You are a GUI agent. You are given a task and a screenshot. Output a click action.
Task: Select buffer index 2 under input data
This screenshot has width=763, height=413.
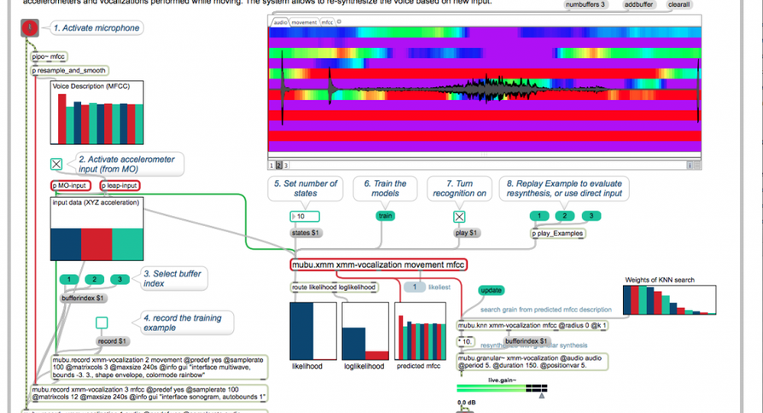[95, 279]
